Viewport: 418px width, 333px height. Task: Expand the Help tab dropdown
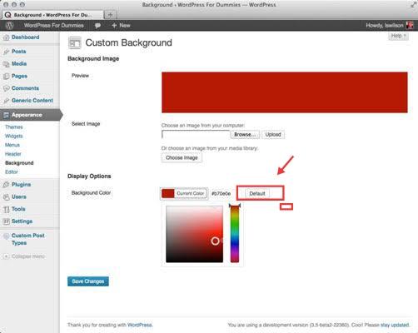pos(398,36)
